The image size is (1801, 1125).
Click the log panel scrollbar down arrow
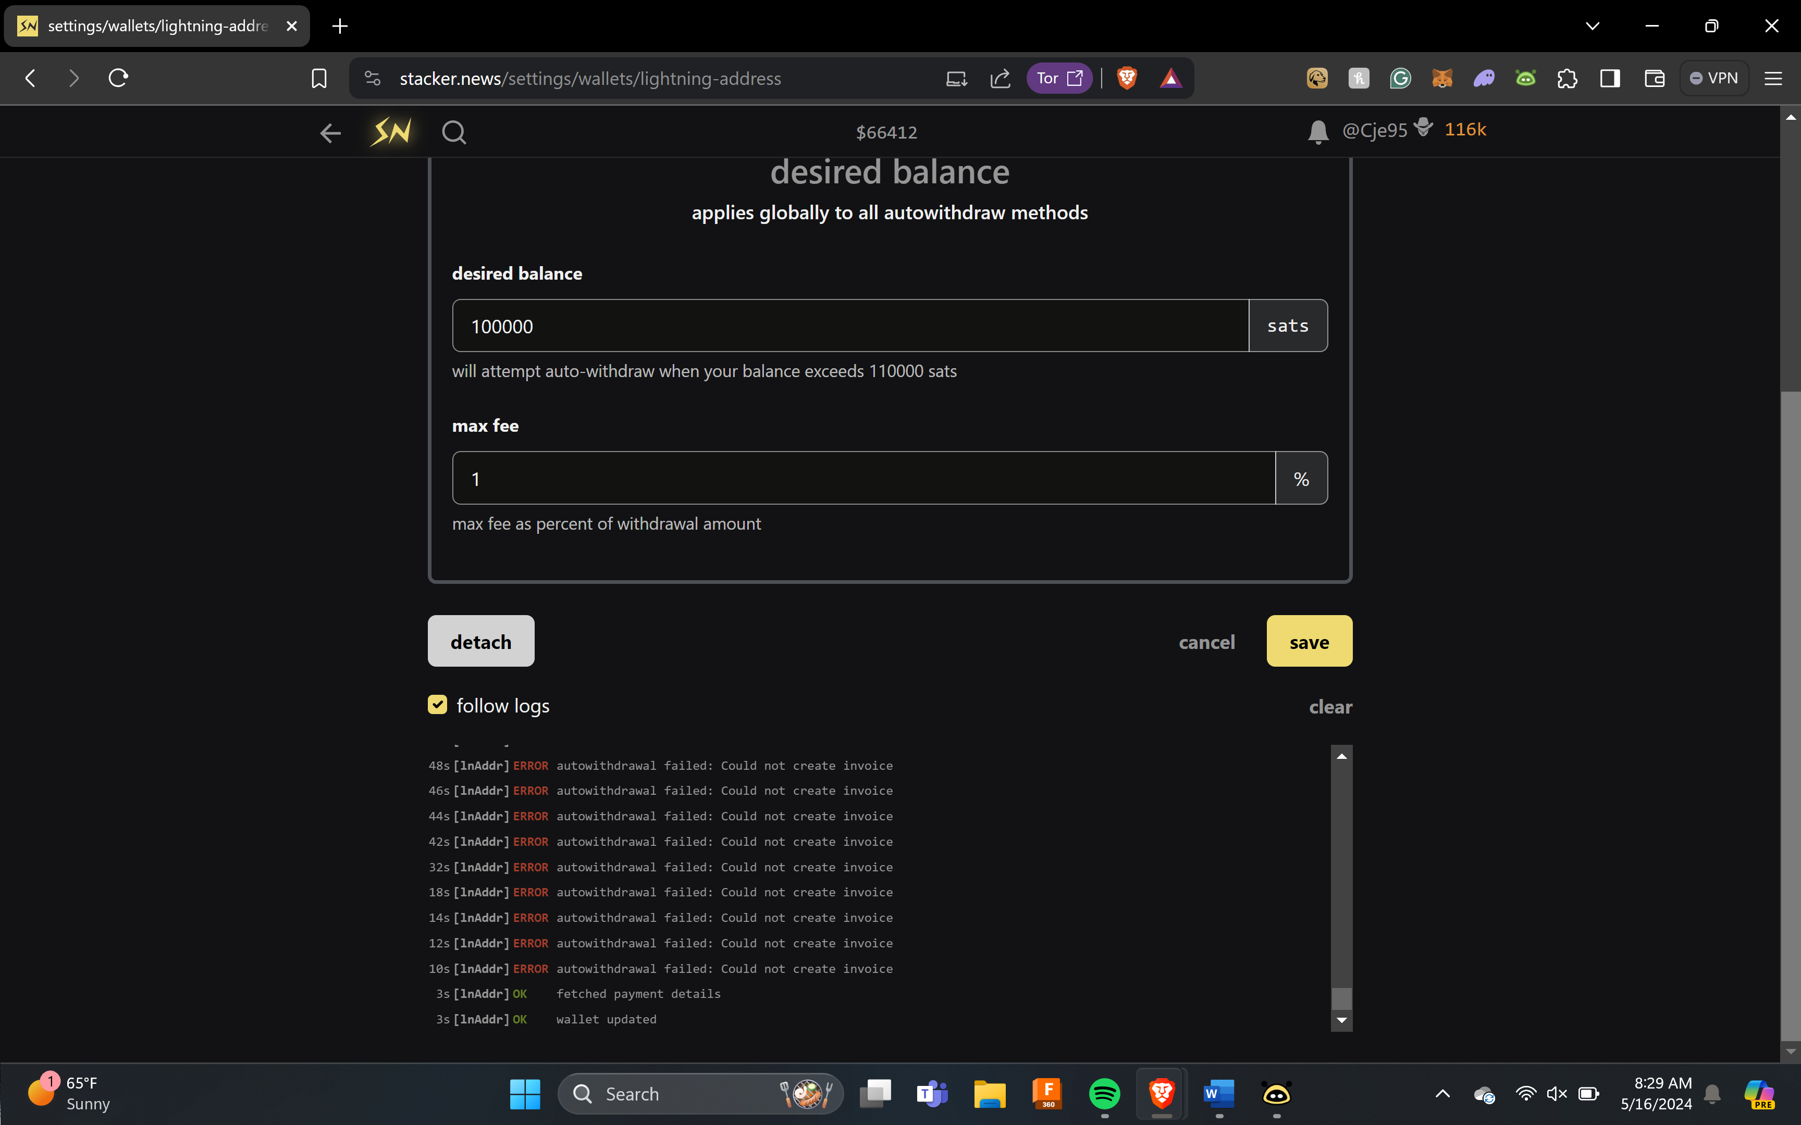[1341, 1020]
